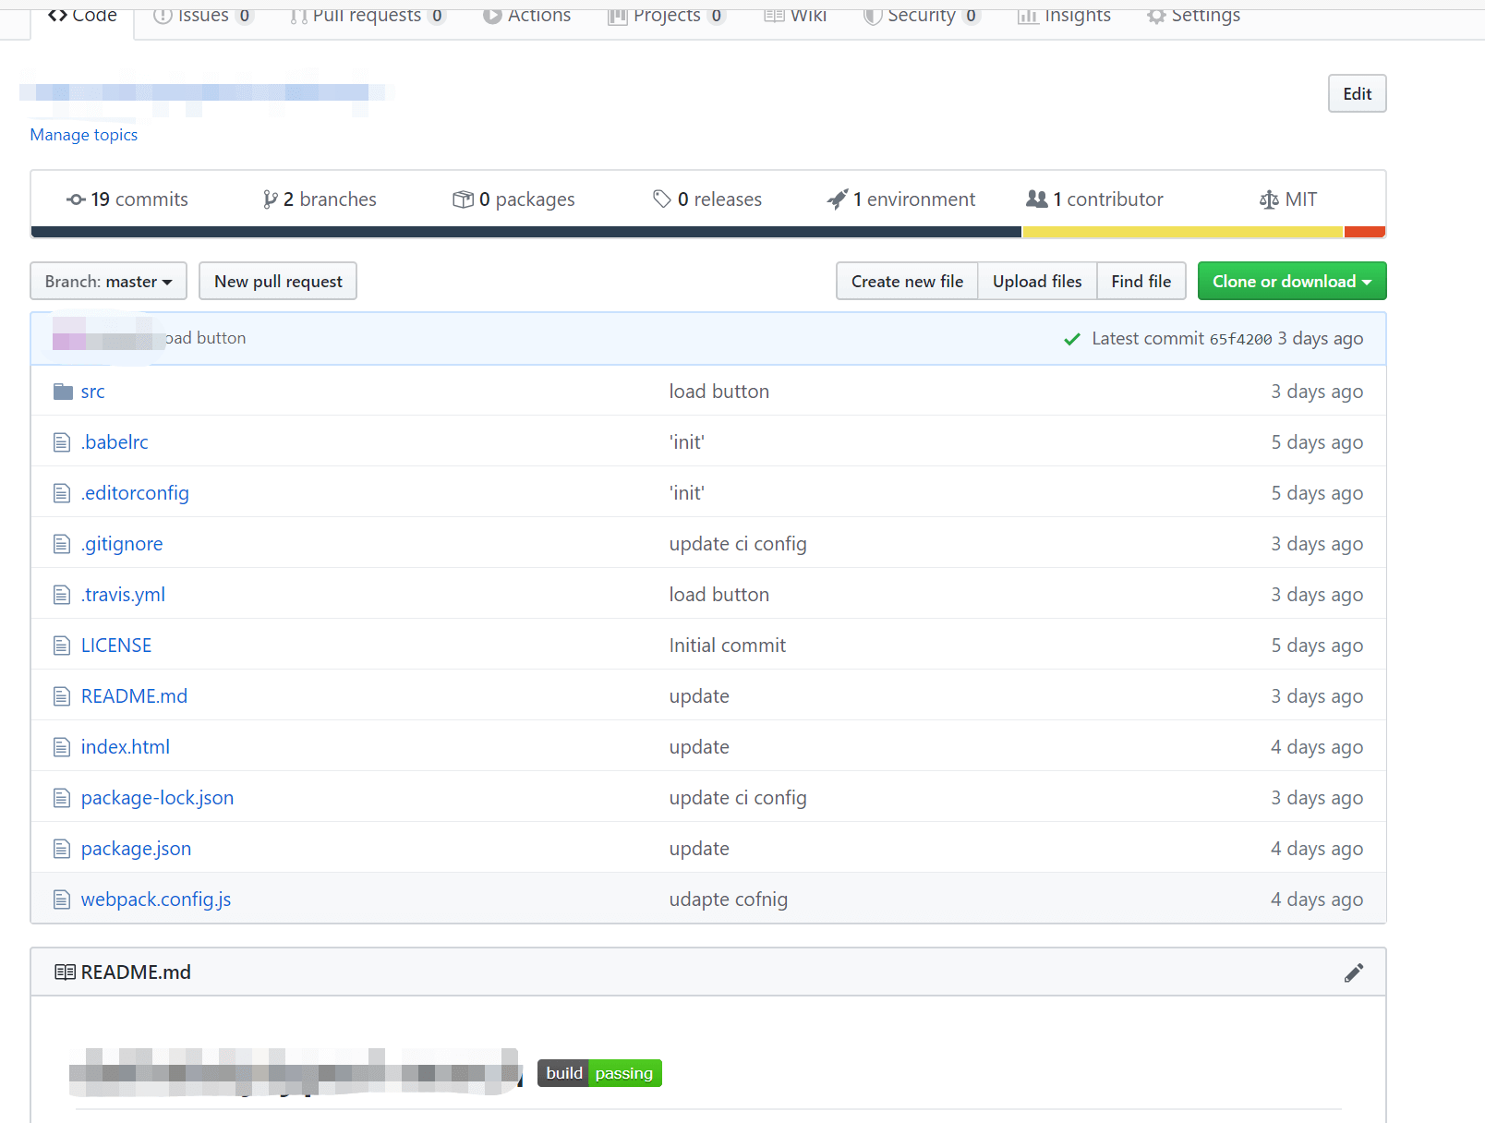
Task: Click the Edit description button
Action: 1357,93
